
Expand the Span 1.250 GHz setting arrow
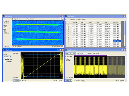[52, 47]
